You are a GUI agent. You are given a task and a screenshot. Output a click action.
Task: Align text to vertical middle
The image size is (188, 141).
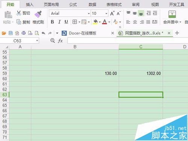tap(135, 13)
